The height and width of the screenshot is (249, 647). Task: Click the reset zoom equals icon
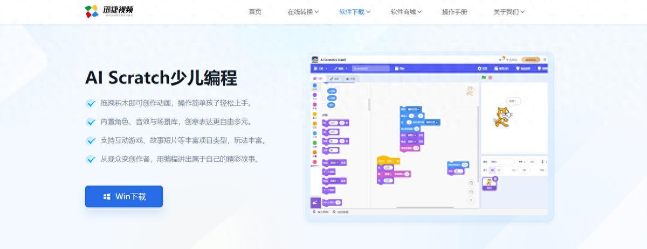tap(471, 200)
